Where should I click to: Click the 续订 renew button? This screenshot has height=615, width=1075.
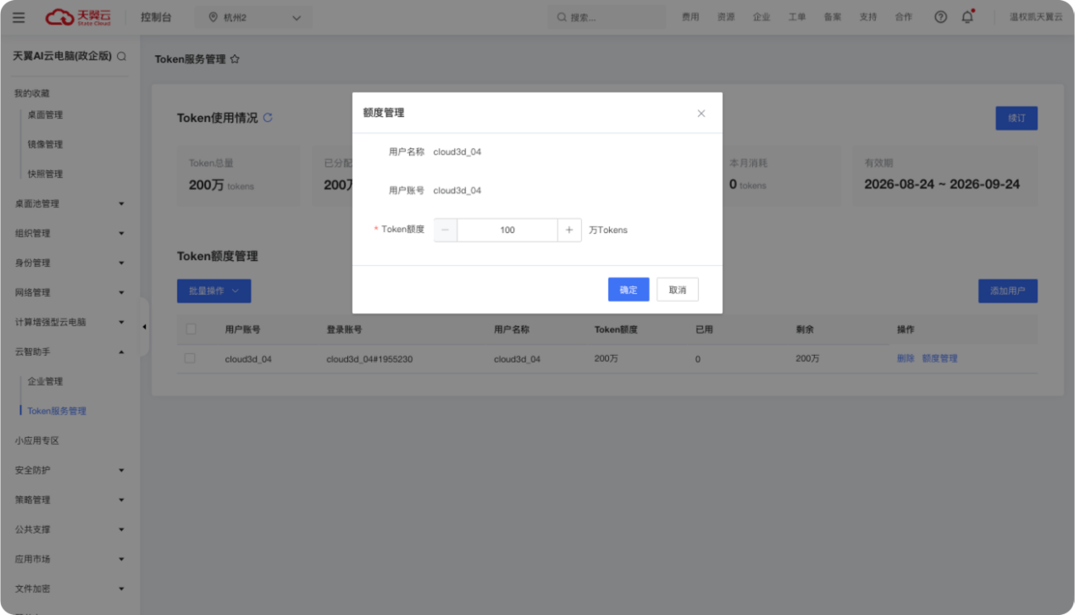click(1017, 119)
